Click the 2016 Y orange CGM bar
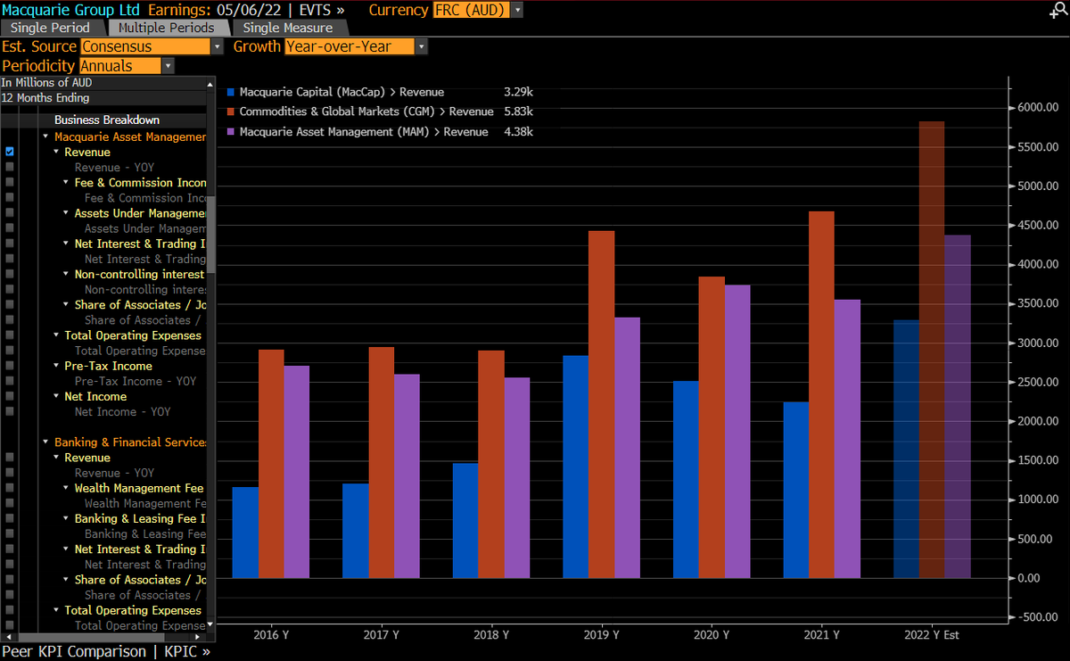1070x661 pixels. coord(271,463)
